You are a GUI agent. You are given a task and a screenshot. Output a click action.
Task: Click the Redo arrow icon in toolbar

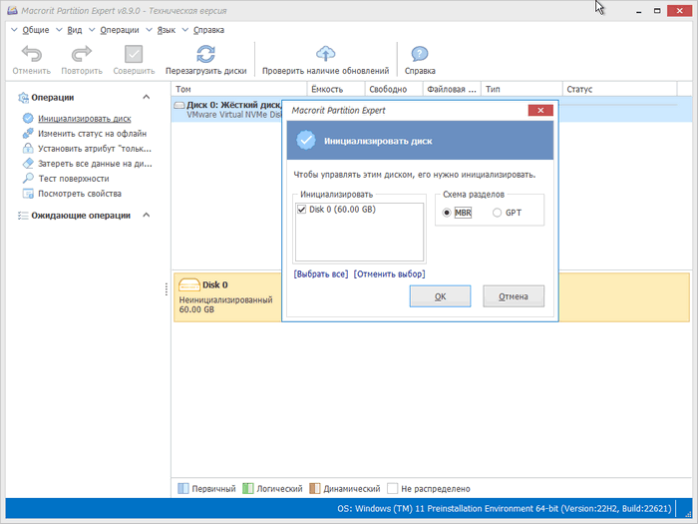point(82,55)
